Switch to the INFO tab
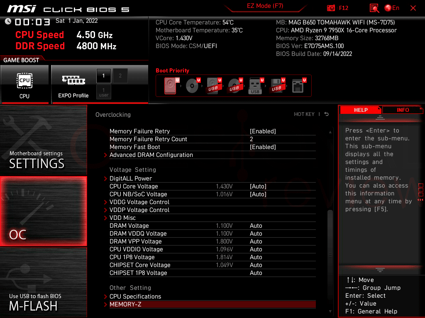 (403, 110)
